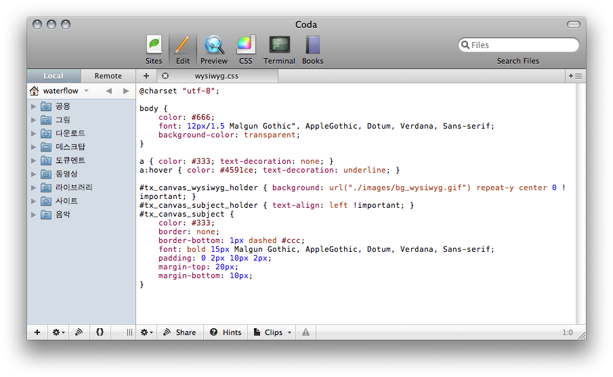Expand the 음악 folder
The width and height of the screenshot is (613, 377).
click(x=33, y=215)
